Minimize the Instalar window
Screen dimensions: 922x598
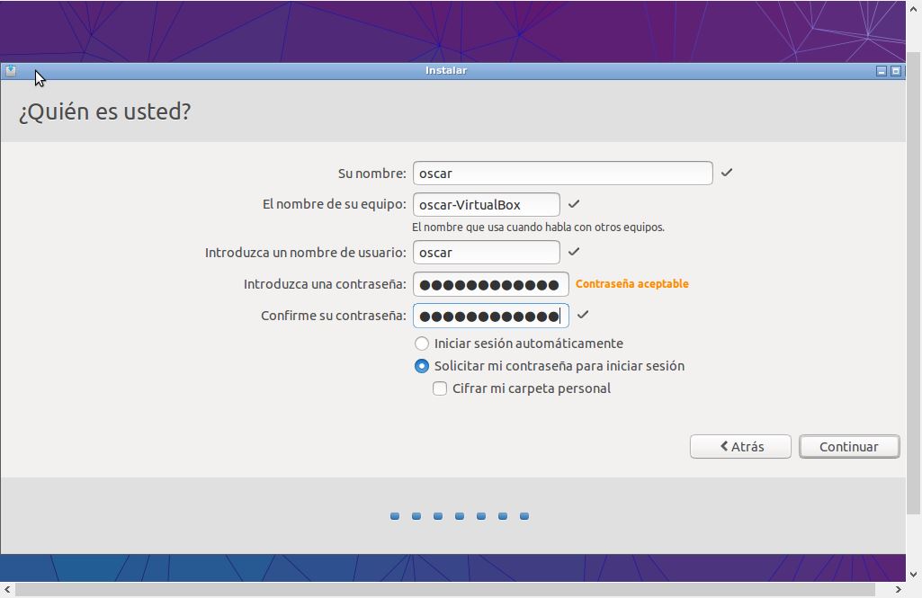882,71
